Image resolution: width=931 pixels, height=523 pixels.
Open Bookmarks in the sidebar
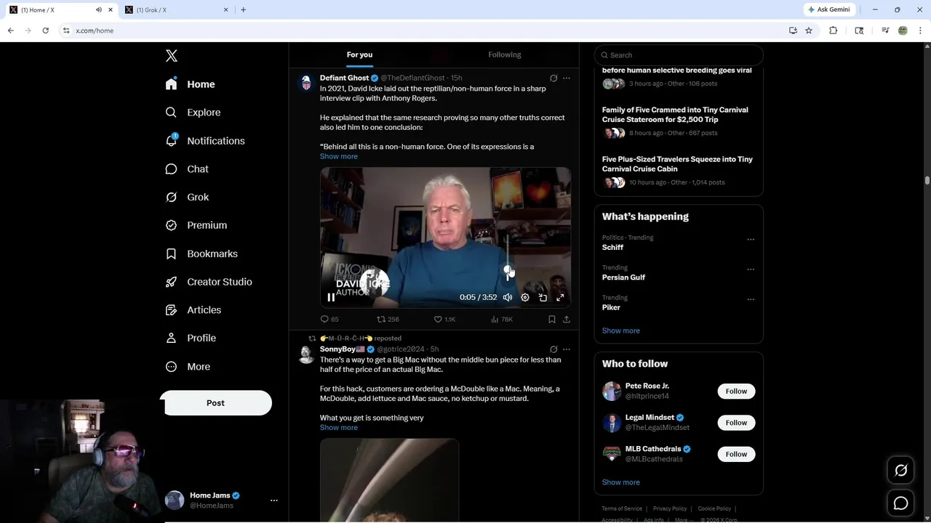coord(201,254)
